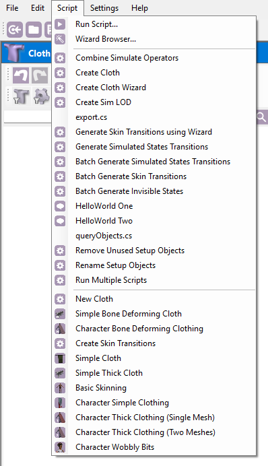Screen dimensions: 268x466
Task: Choose Rename Setup Objects
Action: click(154, 265)
